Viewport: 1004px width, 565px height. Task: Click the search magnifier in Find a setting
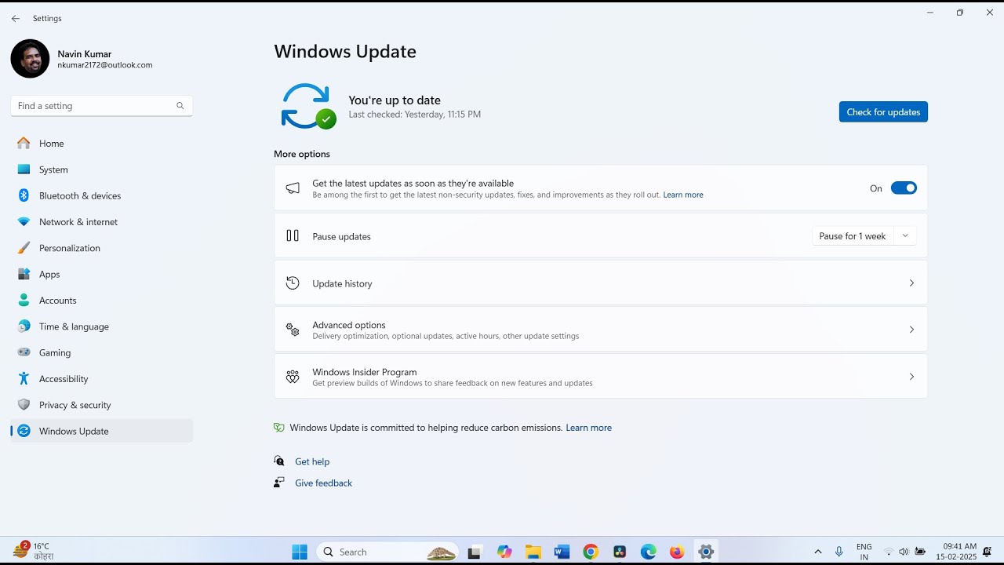(180, 106)
